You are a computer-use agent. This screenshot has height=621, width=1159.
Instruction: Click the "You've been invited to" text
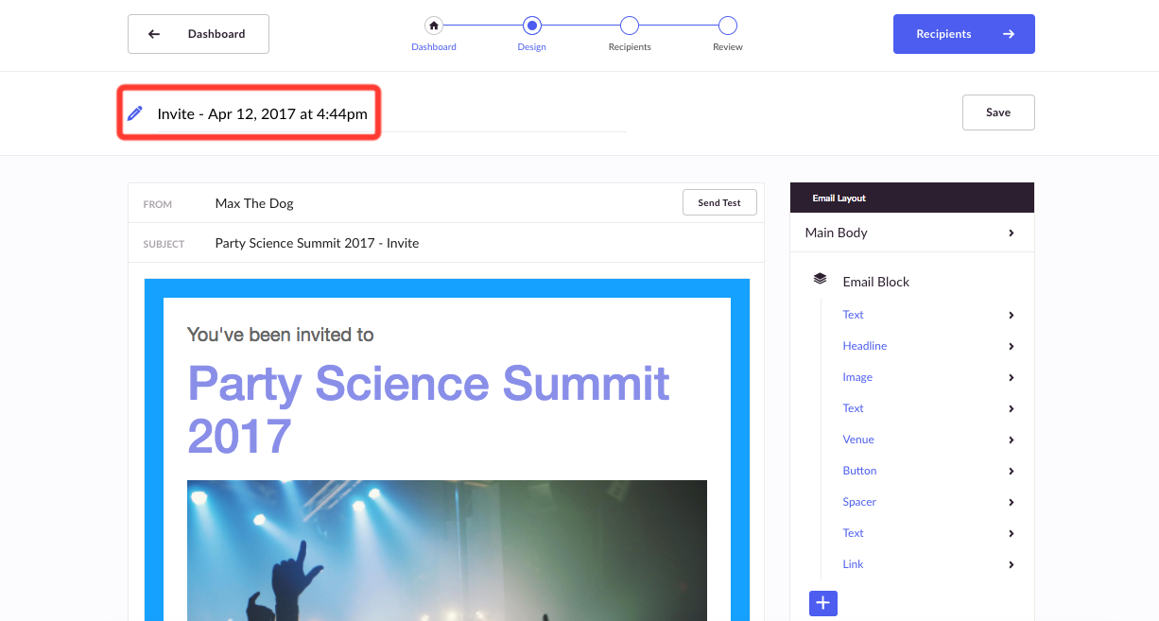pos(280,335)
